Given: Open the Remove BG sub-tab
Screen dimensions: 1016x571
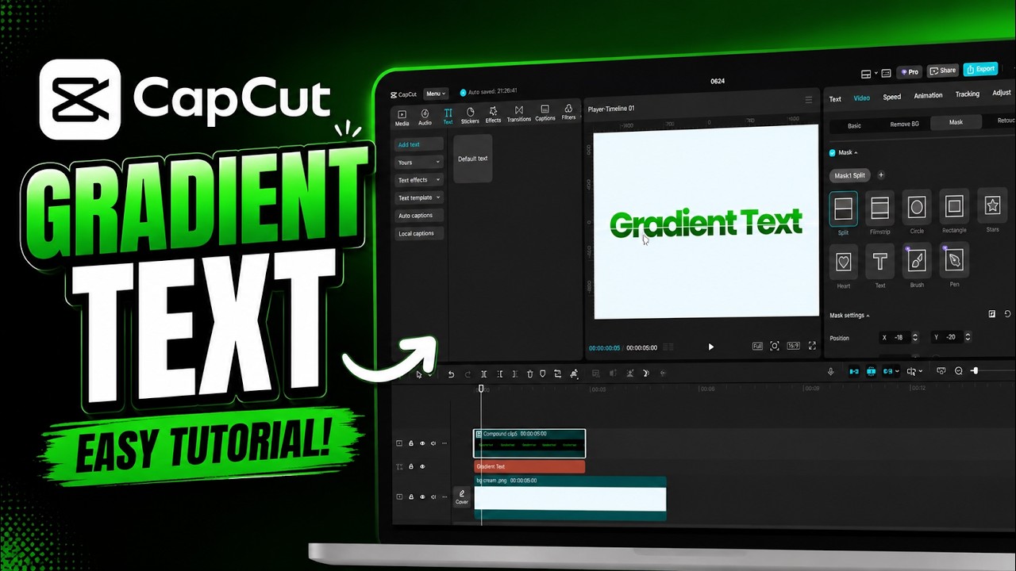Looking at the screenshot, I should (x=904, y=125).
